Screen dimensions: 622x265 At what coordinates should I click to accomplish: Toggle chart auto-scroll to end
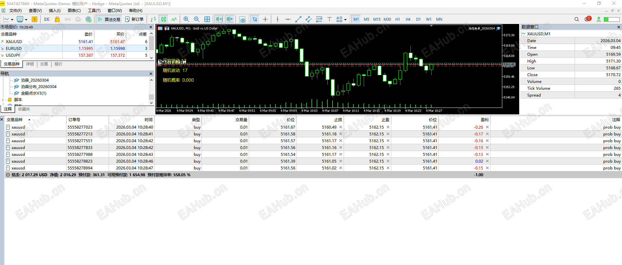tap(219, 19)
